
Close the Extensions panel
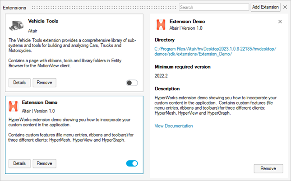click(285, 7)
